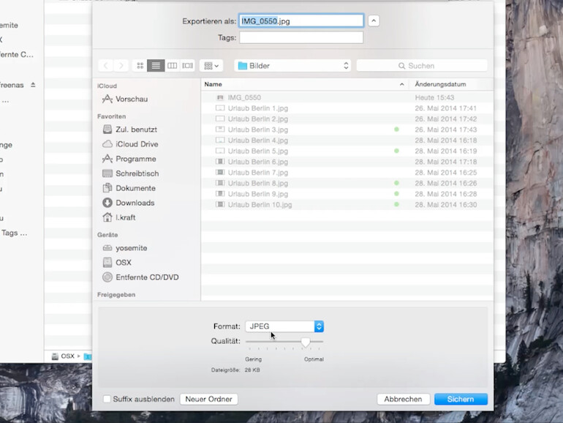Screen dimensions: 563x423
Task: Sort by Änderungsdatum column header
Action: tap(440, 85)
